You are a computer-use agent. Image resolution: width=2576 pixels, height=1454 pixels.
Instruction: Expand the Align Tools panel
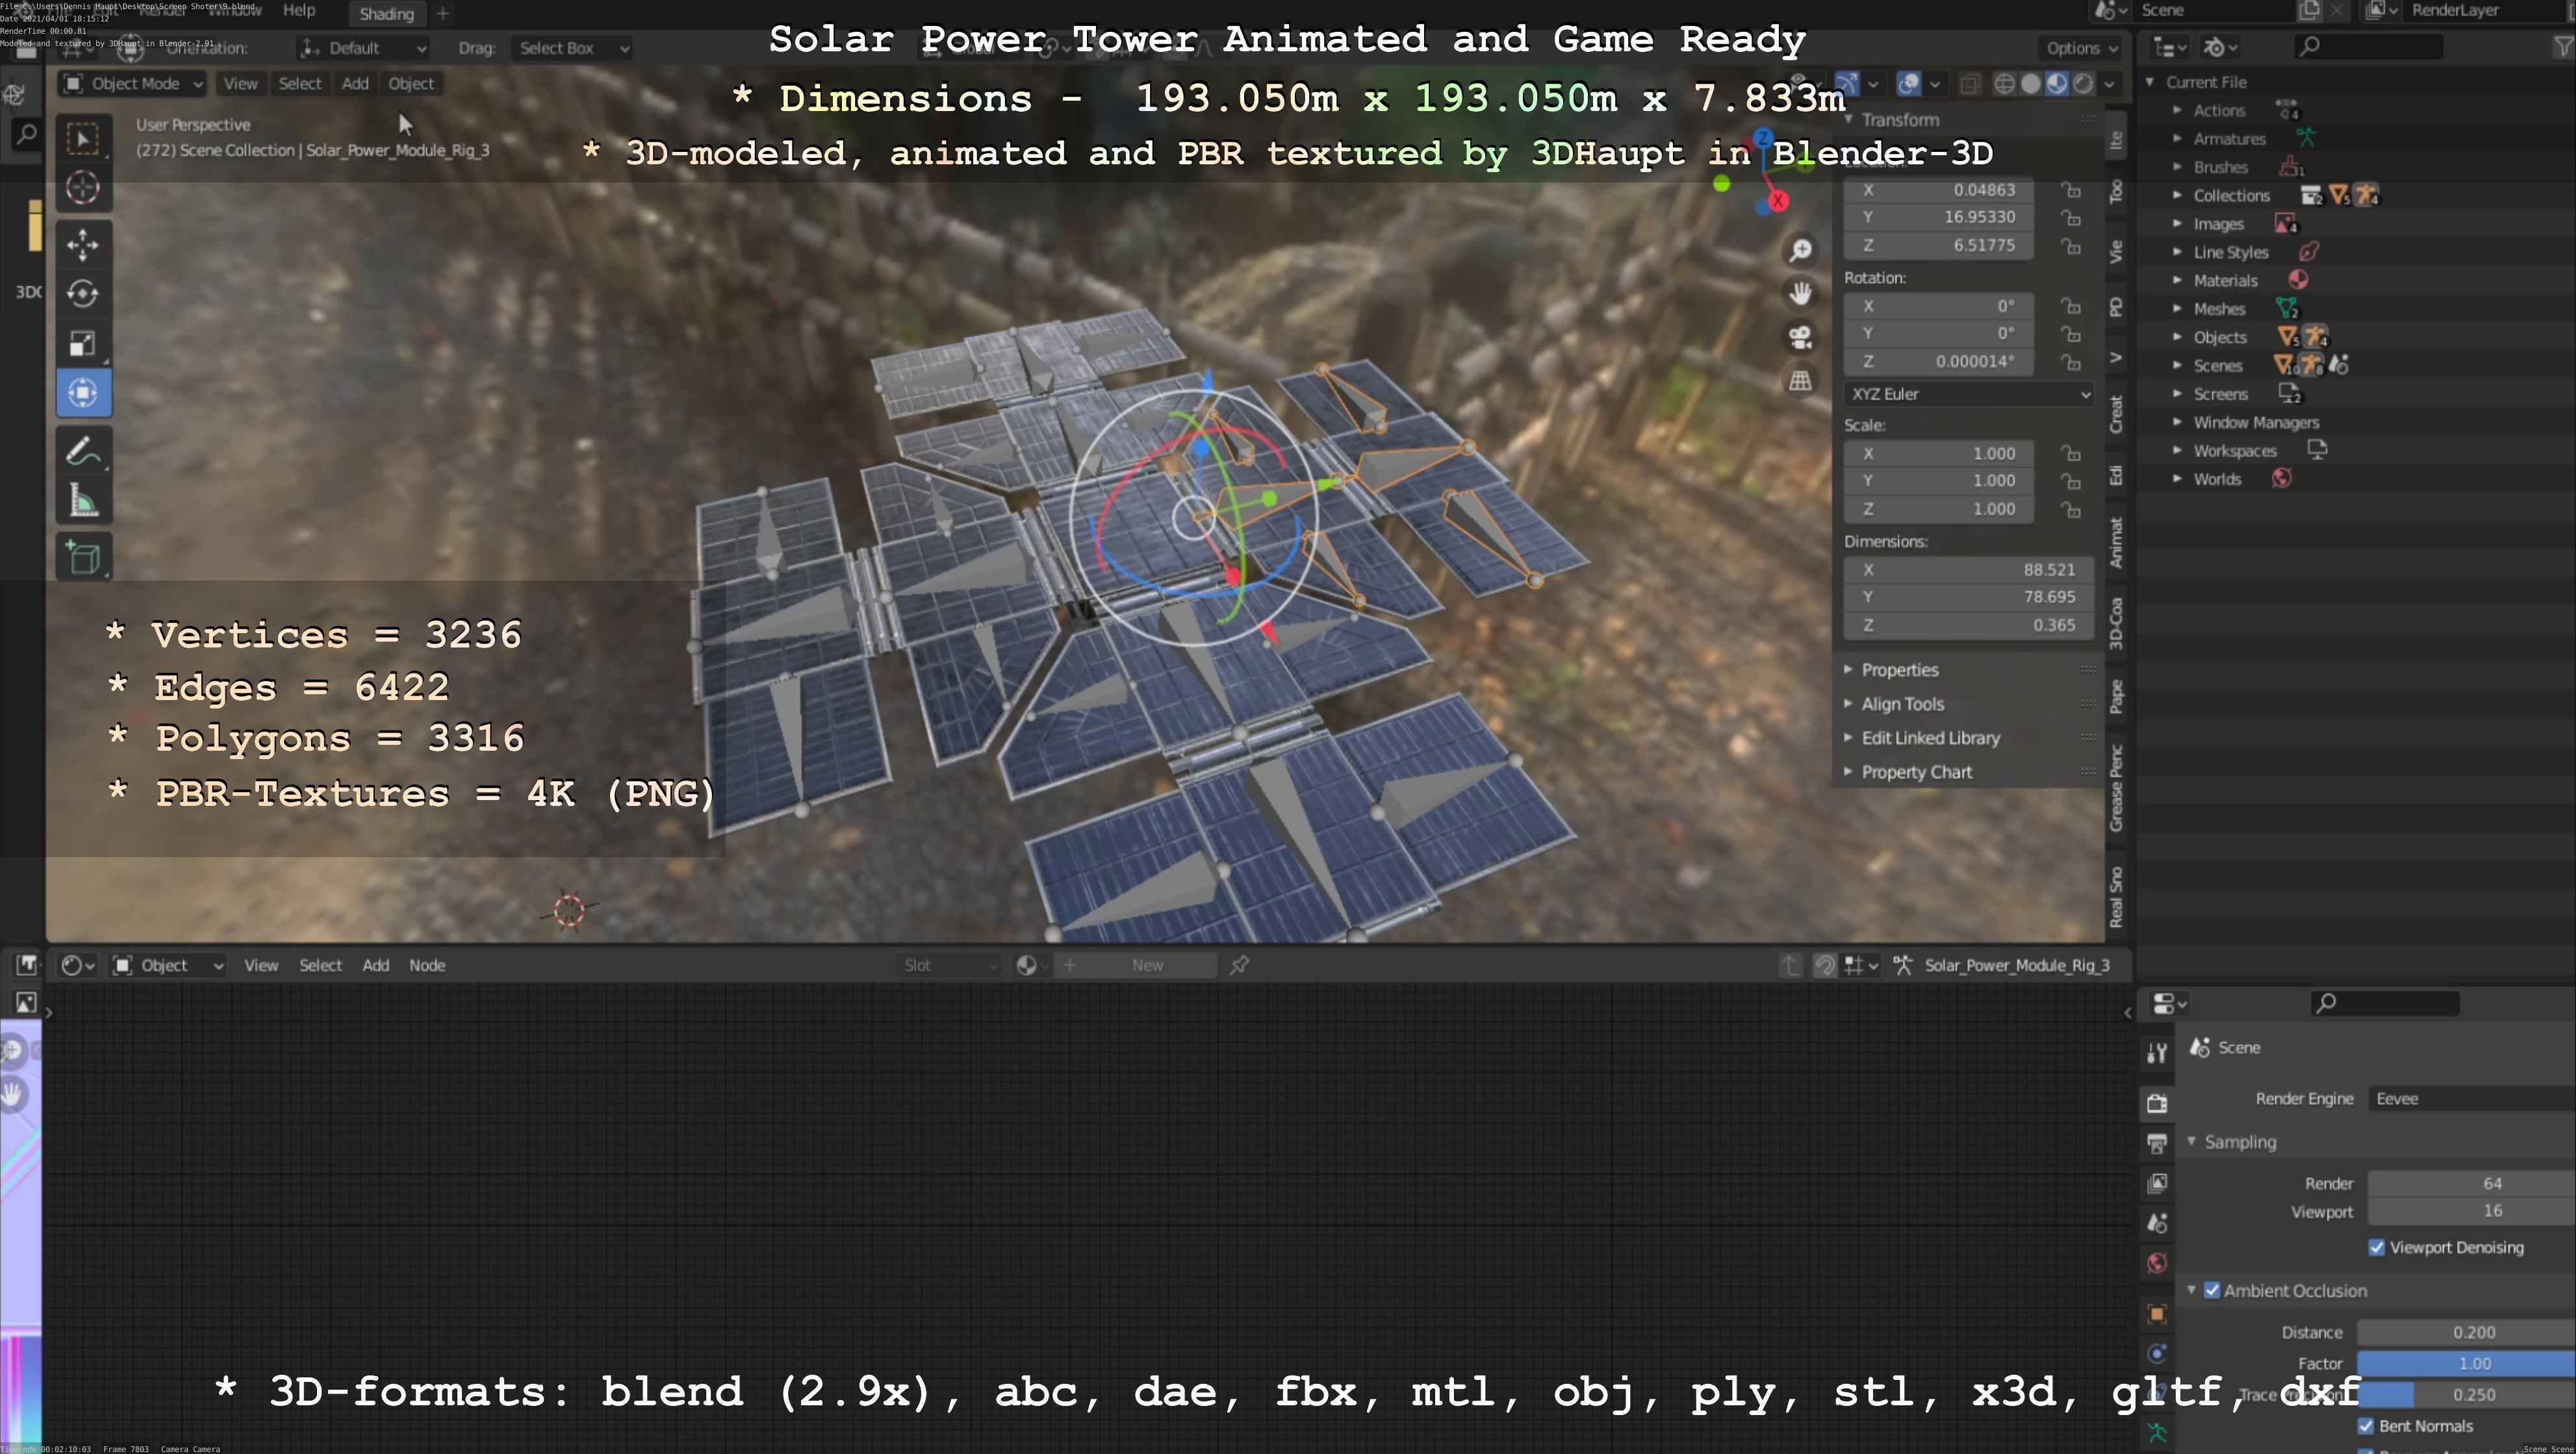[1902, 703]
